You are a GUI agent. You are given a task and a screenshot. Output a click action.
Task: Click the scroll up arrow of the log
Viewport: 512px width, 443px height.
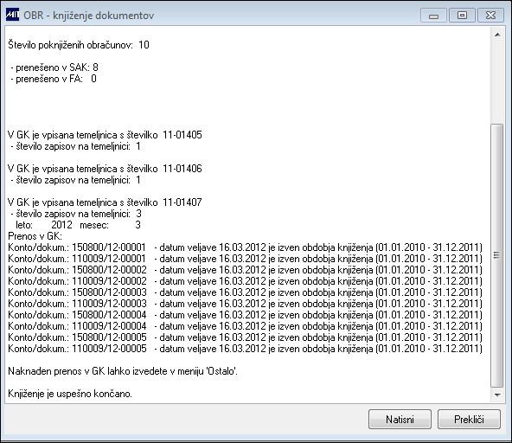497,35
